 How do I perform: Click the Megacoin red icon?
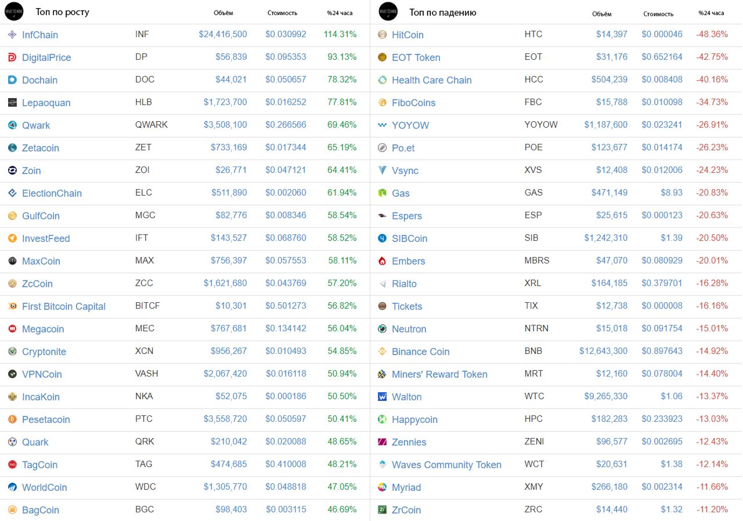point(12,329)
